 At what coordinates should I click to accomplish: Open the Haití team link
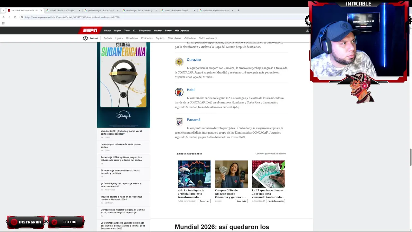coord(191,90)
